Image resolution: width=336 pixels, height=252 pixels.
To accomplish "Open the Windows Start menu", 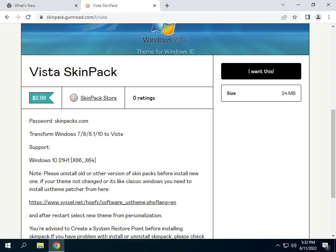I will pyautogui.click(x=8, y=245).
